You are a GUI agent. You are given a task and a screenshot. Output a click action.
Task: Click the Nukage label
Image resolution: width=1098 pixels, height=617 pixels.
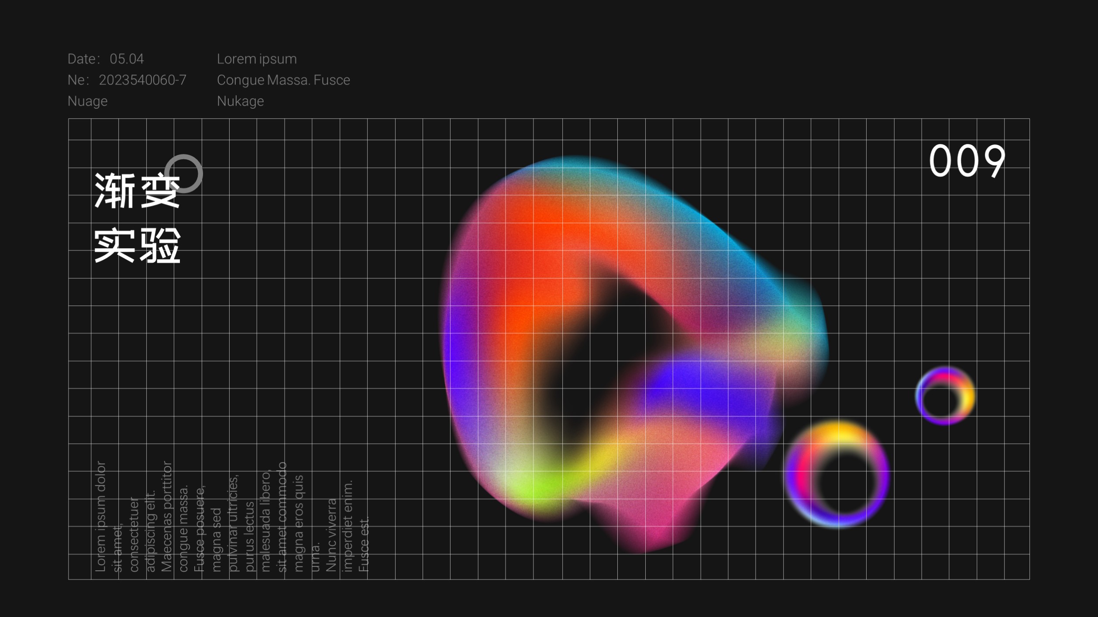pos(240,101)
